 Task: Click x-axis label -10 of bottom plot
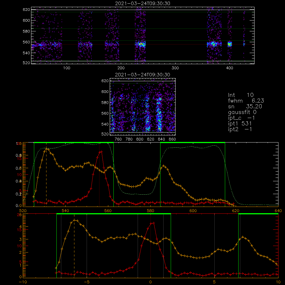[x=23, y=282]
